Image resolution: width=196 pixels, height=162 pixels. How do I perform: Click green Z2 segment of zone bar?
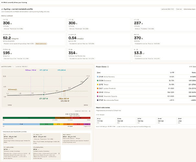tap(47, 124)
